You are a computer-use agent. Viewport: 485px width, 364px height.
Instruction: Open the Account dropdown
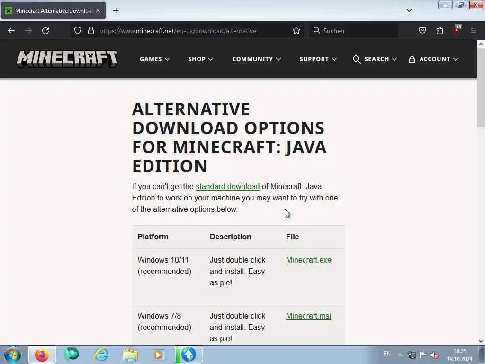pyautogui.click(x=433, y=59)
